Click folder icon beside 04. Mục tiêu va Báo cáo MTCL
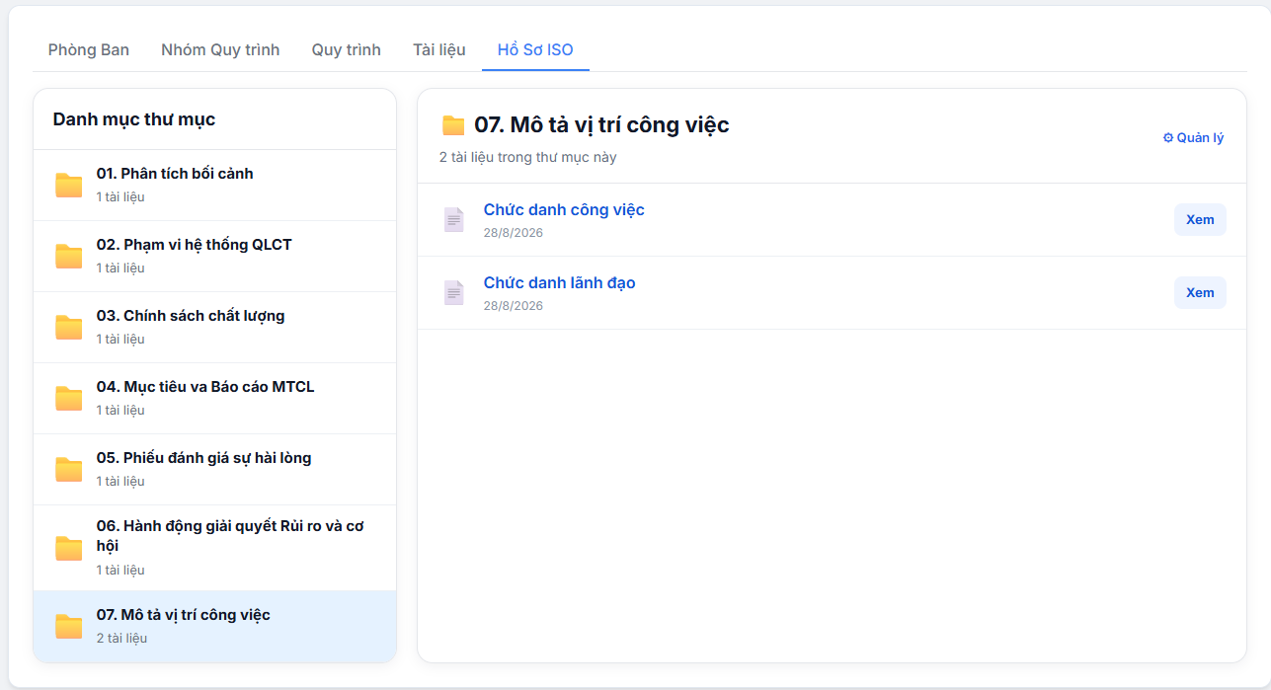The width and height of the screenshot is (1271, 690). 68,398
